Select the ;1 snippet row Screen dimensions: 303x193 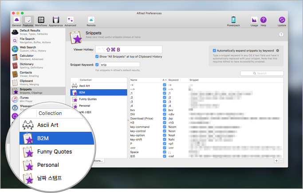[206, 93]
